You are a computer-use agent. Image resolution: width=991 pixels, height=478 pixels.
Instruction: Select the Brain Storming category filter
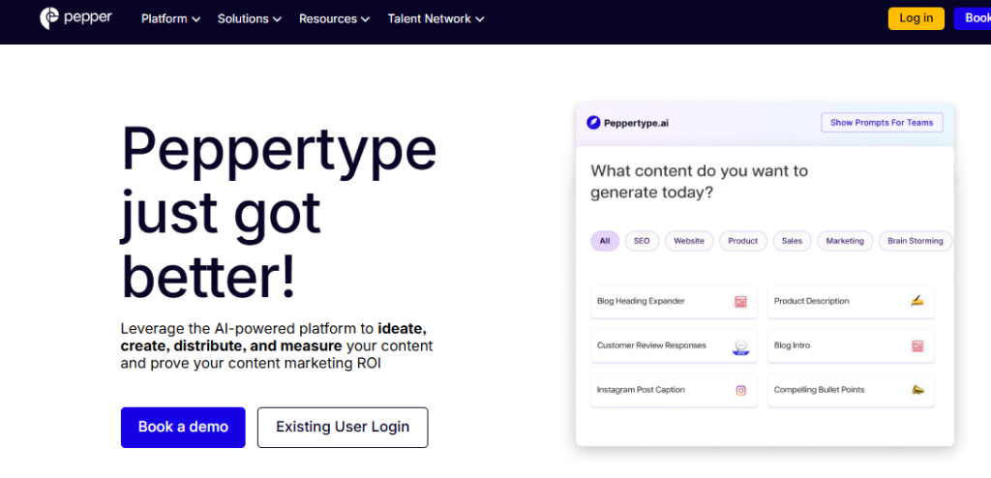click(x=916, y=241)
